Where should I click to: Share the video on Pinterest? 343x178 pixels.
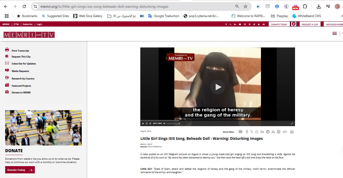tap(279, 132)
